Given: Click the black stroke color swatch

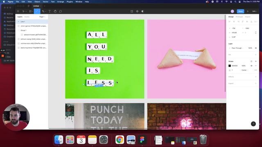Looking at the screenshot, I should (230, 66).
